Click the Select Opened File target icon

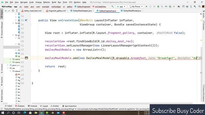(13, 11)
